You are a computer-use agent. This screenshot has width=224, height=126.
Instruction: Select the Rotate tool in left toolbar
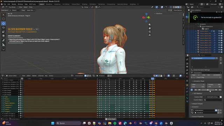point(3,27)
